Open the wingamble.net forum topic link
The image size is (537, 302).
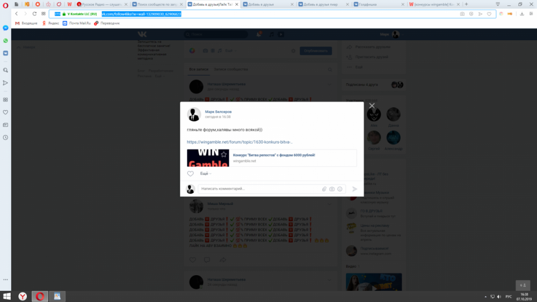click(x=240, y=142)
